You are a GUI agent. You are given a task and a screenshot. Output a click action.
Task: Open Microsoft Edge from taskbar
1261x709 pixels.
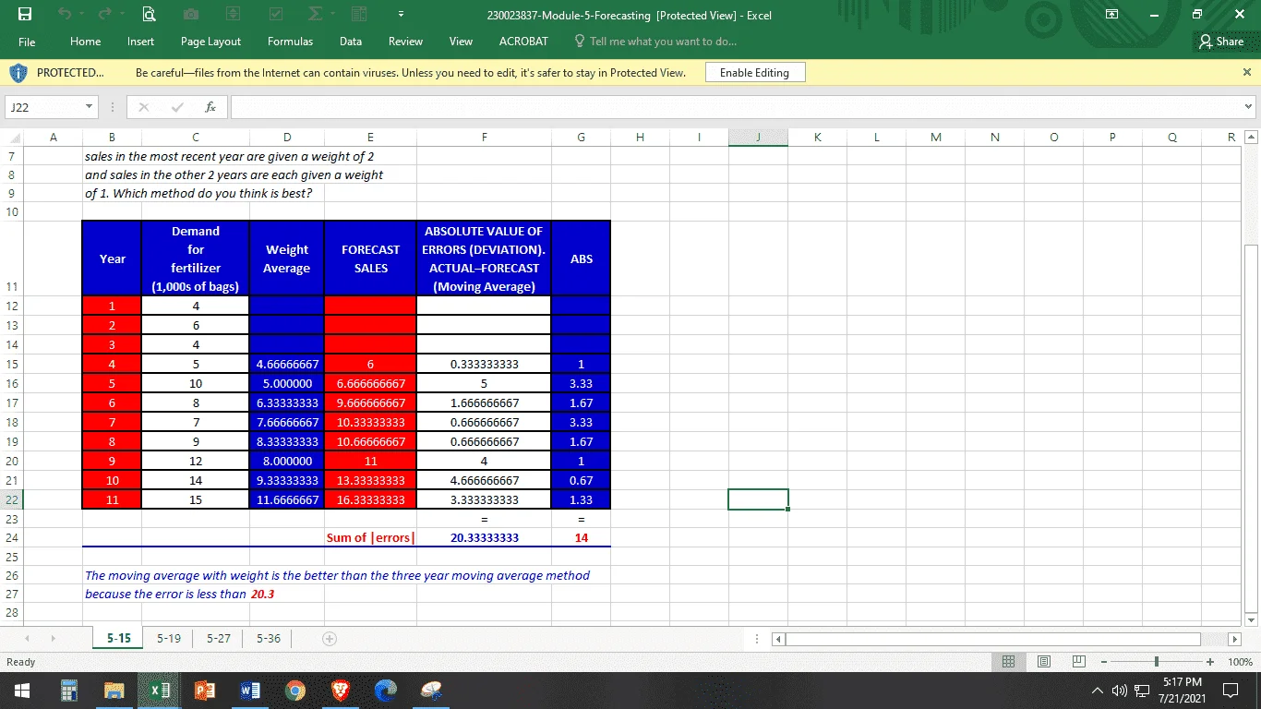coord(385,691)
